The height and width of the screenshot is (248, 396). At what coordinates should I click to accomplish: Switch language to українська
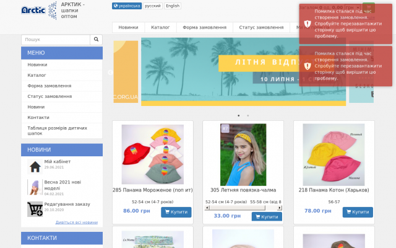coord(127,6)
